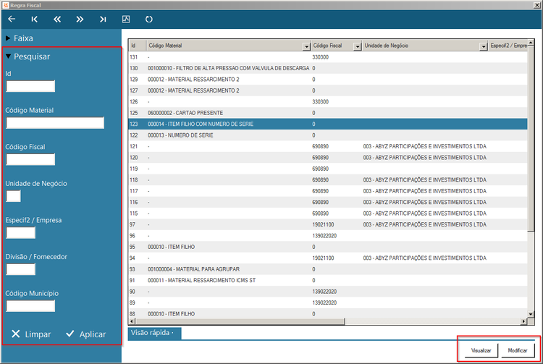Open the Código Fiscal column filter dropdown

358,46
